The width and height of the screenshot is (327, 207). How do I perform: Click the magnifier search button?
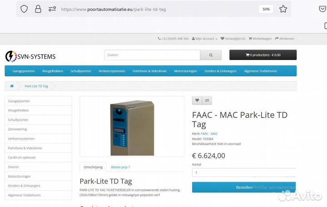click(x=211, y=55)
